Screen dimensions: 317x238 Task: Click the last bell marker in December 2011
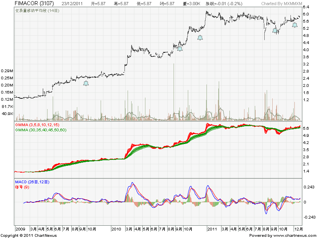294,25
